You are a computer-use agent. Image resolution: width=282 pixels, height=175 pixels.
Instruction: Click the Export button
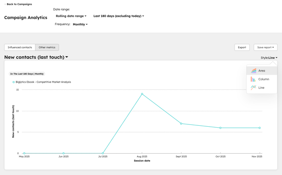[242, 47]
